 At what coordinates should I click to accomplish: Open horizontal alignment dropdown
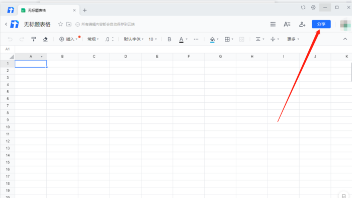point(260,39)
